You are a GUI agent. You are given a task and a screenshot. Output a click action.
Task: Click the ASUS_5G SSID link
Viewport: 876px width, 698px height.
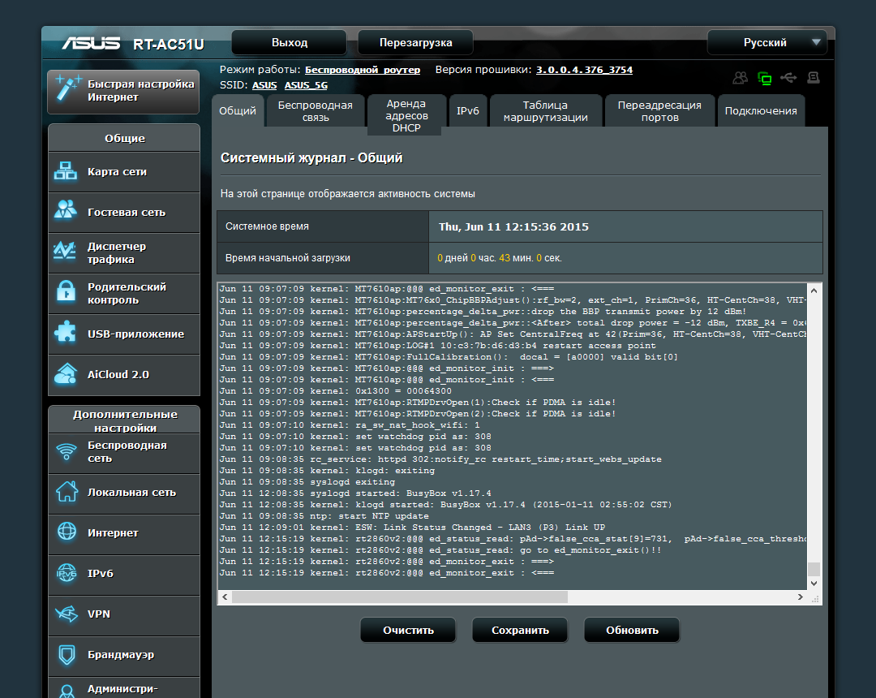coord(306,85)
